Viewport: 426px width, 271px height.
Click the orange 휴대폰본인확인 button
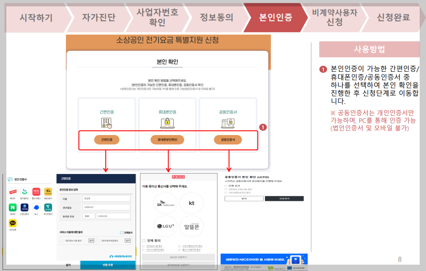tap(167, 140)
